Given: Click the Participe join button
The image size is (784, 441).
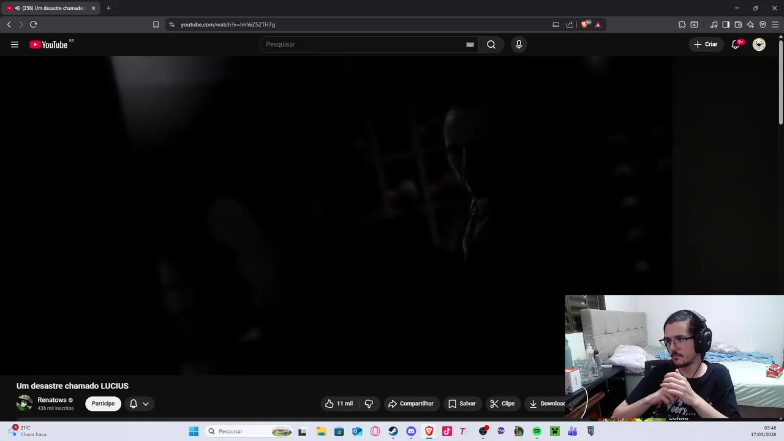Looking at the screenshot, I should (103, 404).
